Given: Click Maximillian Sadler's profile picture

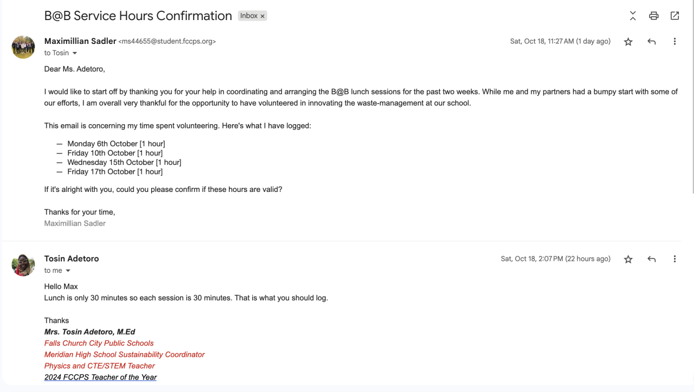Looking at the screenshot, I should 23,47.
